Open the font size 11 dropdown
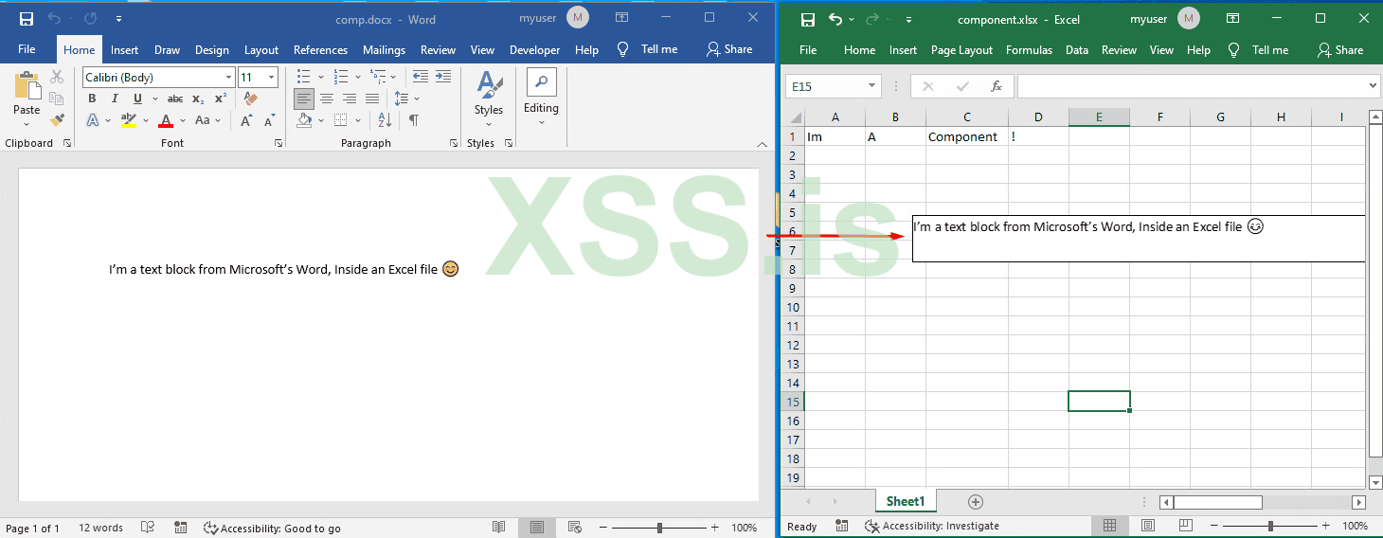Screen dimensions: 1383x538 pos(272,78)
